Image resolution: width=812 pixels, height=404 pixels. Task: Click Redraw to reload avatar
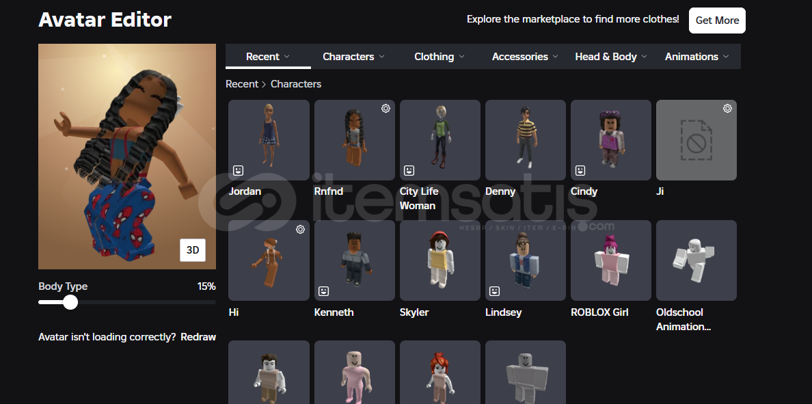pyautogui.click(x=198, y=337)
